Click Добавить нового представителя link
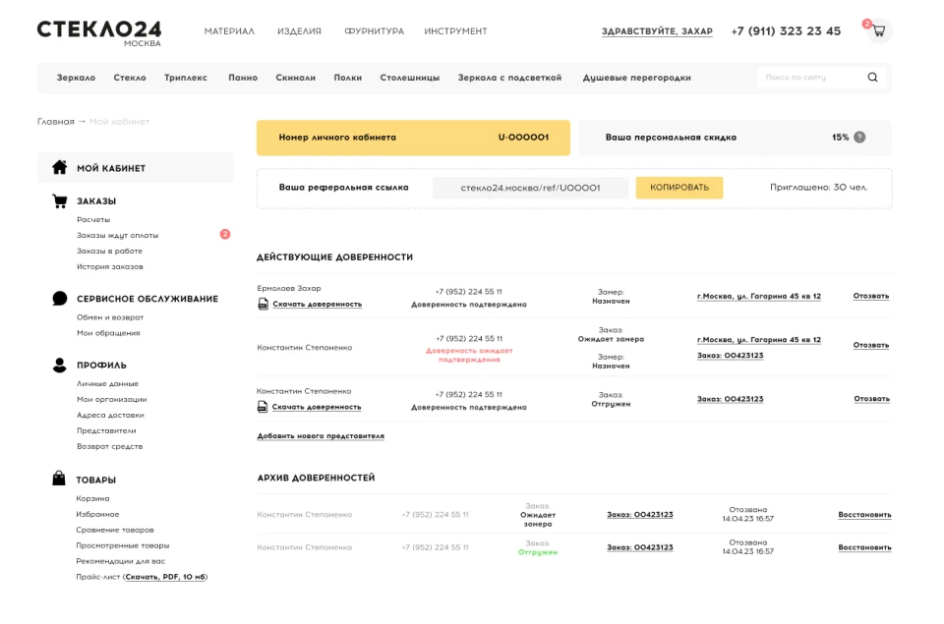944x624 pixels. click(321, 435)
